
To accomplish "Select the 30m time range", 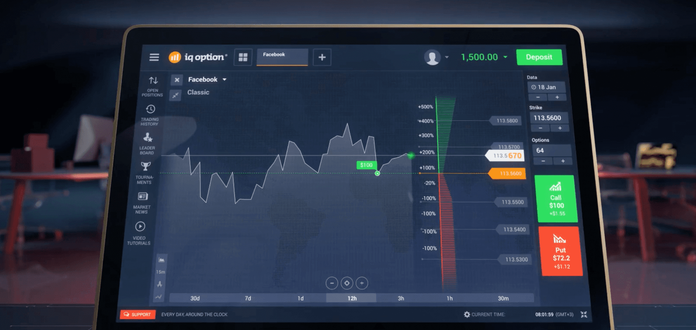I will (503, 298).
